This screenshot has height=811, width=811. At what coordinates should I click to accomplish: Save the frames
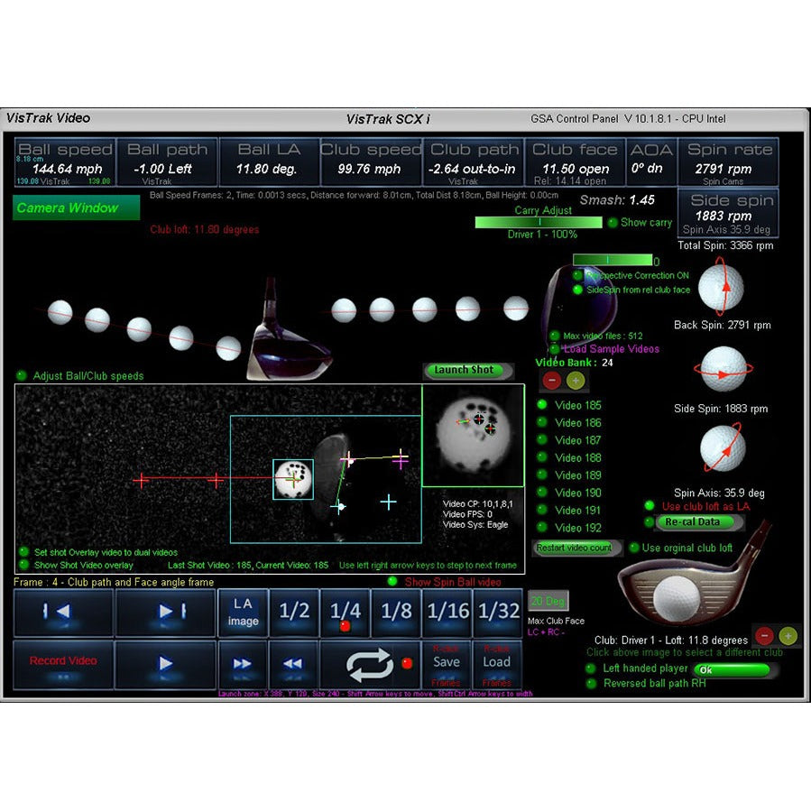click(x=447, y=664)
